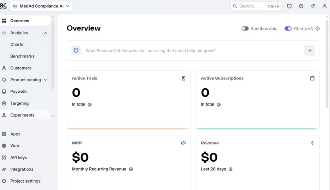Click the RevenueCat features prompt input
The height and width of the screenshot is (190, 330).
click(193, 50)
